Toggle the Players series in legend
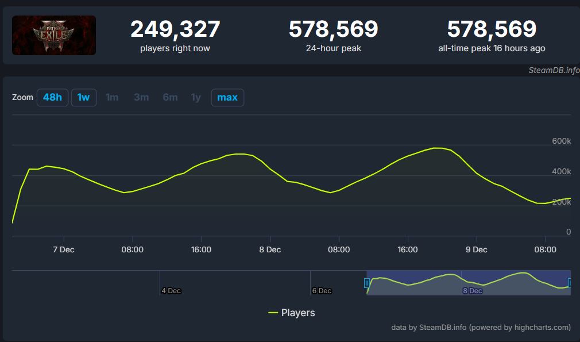This screenshot has width=580, height=342. pyautogui.click(x=297, y=313)
